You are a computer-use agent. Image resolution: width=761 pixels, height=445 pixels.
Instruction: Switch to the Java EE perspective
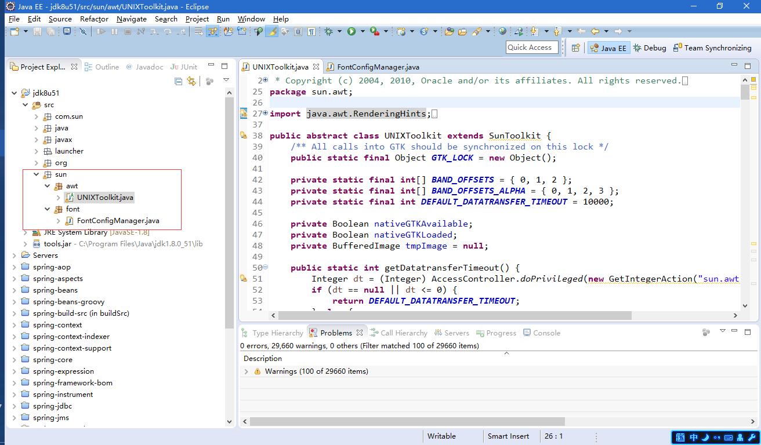608,48
